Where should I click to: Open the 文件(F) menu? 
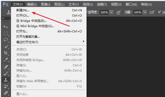coord(18,5)
